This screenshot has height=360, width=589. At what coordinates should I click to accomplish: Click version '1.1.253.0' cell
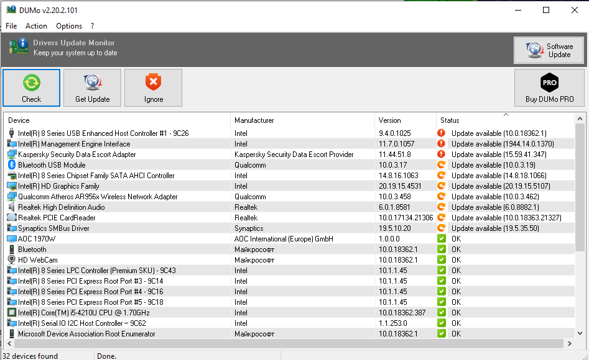click(392, 323)
